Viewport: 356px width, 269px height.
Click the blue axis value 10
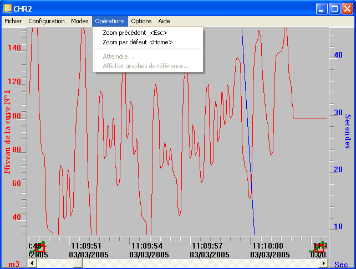[x=338, y=226]
